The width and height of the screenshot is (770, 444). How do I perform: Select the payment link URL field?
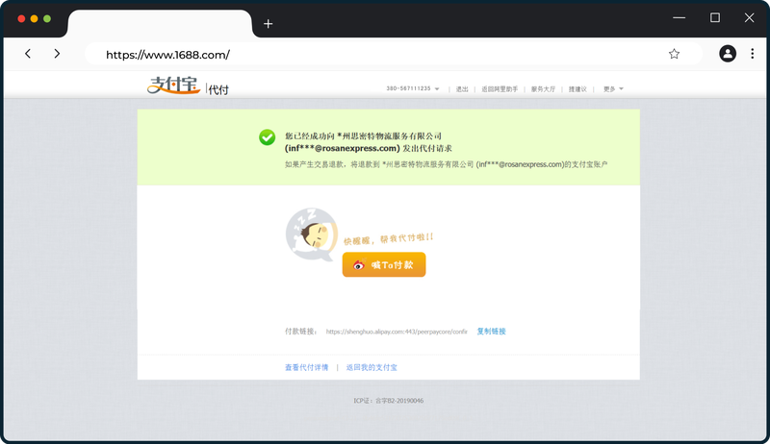coord(397,332)
